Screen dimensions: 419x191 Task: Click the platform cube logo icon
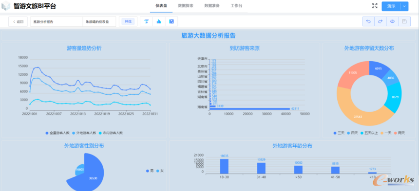tap(6, 6)
